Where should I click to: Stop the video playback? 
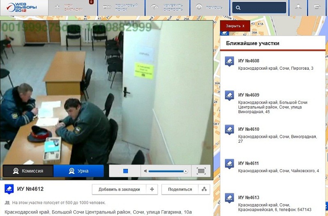(126, 171)
